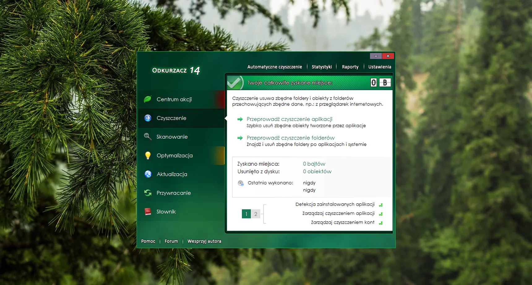Click the green leaf Centrum akcji icon
532x285 pixels.
click(x=148, y=99)
